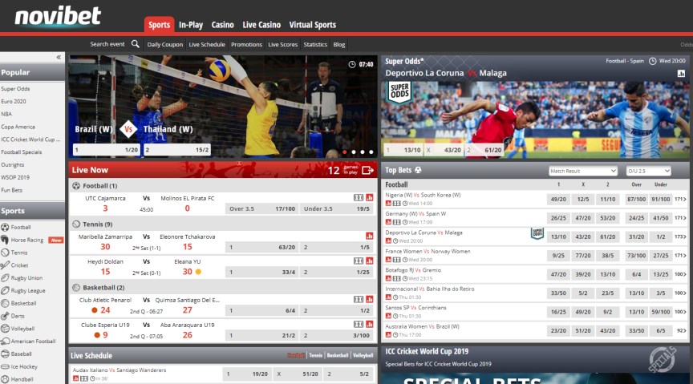Collapse the Basketball (2) live section
The height and width of the screenshot is (384, 693).
point(223,287)
